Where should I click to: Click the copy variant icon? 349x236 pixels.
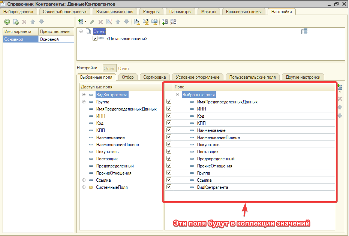pos(16,22)
